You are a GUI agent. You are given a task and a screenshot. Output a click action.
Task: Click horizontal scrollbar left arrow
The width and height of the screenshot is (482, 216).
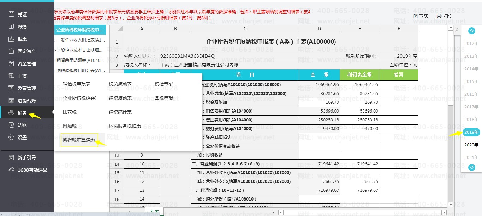[x=281, y=212]
